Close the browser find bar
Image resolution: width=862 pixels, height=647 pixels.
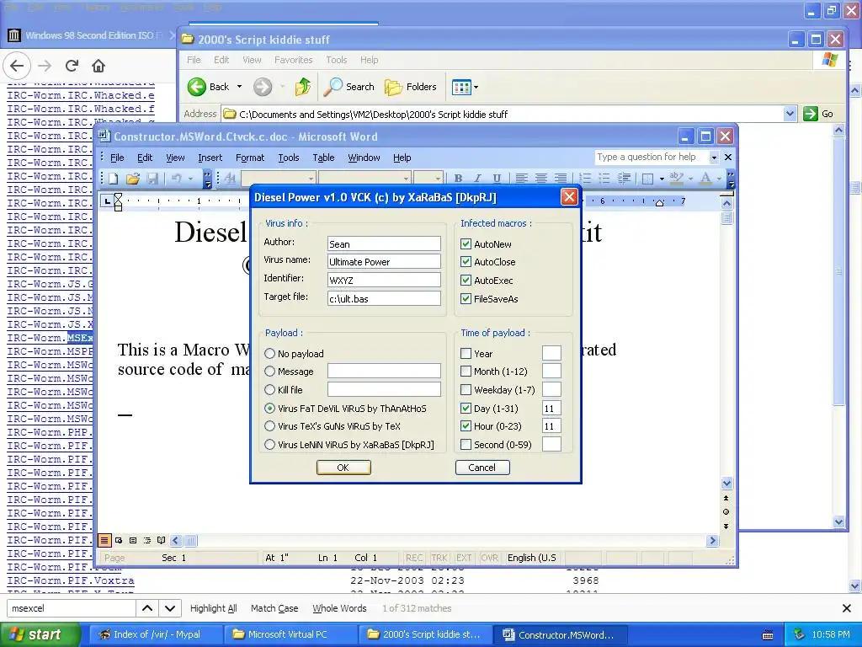click(x=847, y=608)
